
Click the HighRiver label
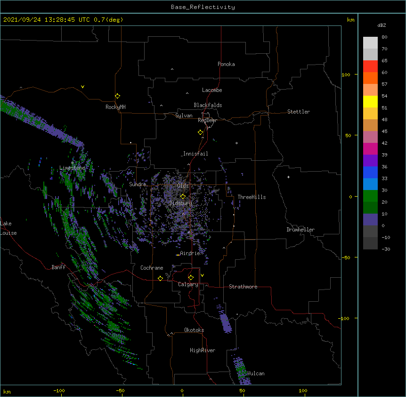203,350
